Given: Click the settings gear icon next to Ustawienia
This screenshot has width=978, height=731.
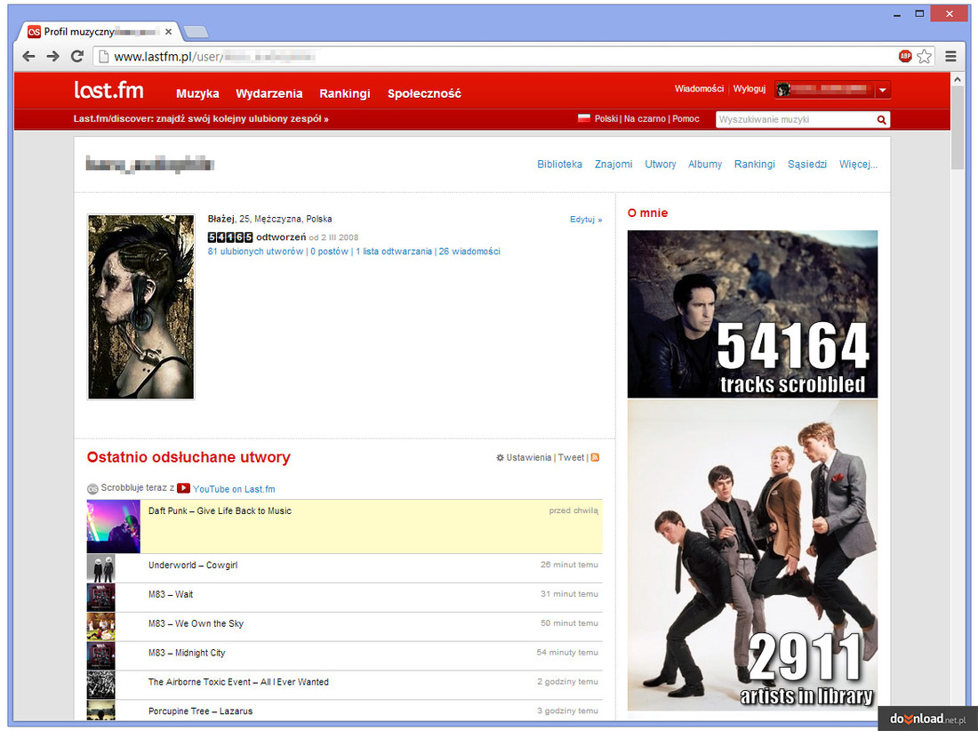Looking at the screenshot, I should (x=500, y=458).
